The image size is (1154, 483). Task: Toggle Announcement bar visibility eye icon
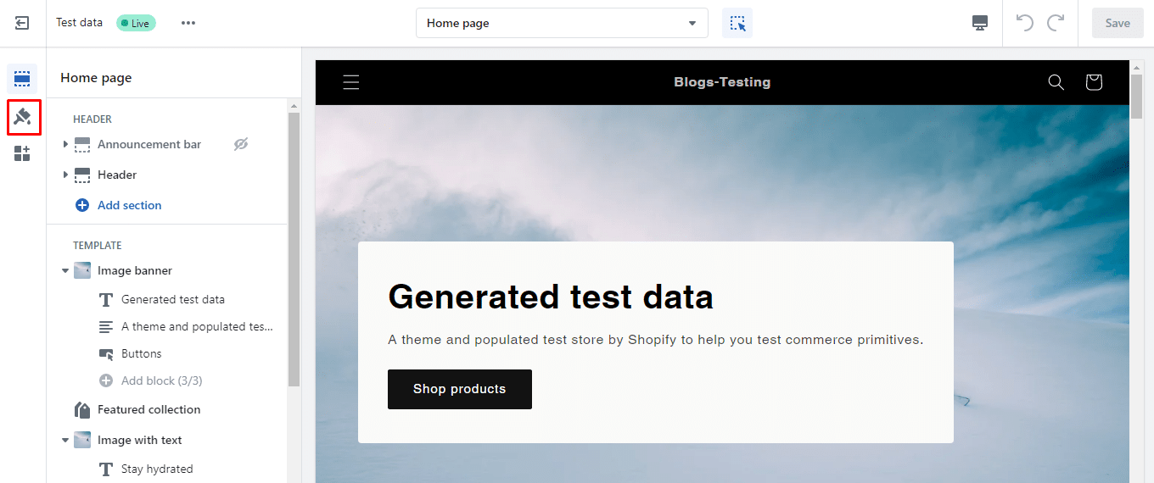coord(241,144)
